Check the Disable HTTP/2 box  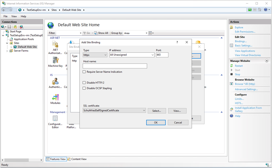[84, 83]
